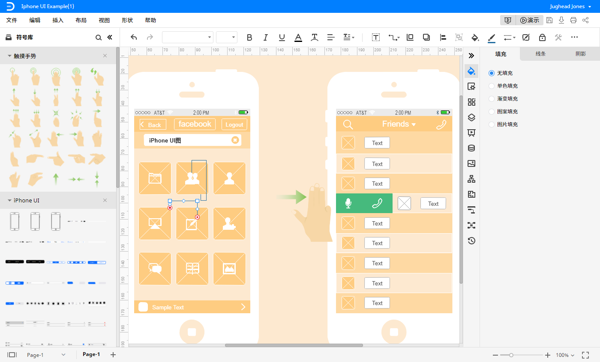Open the more options ellipsis
The height and width of the screenshot is (362, 600).
point(574,37)
